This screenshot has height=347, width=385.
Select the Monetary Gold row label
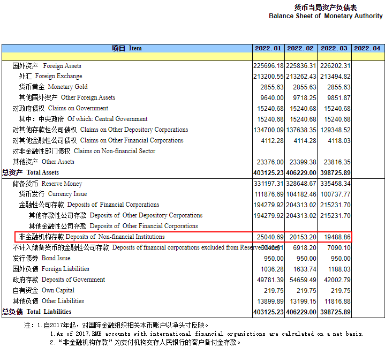click(x=54, y=87)
